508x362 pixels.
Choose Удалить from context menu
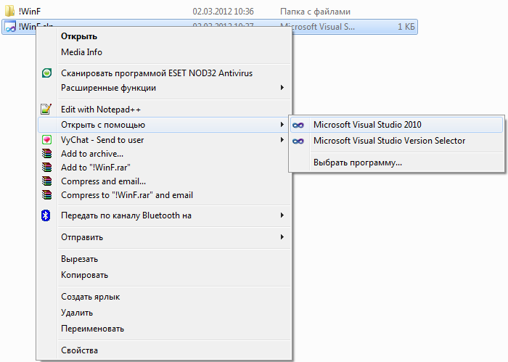pos(164,313)
